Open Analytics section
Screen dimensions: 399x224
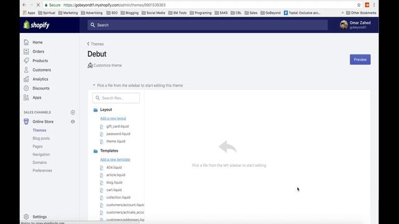(x=40, y=79)
